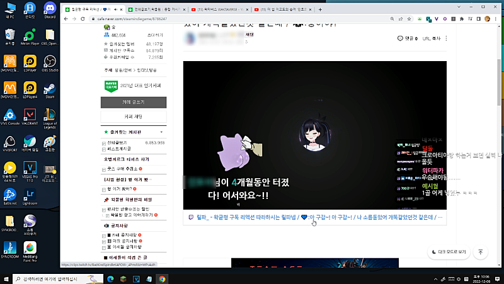
Task: Click the Chrome back arrow
Action: (x=66, y=19)
